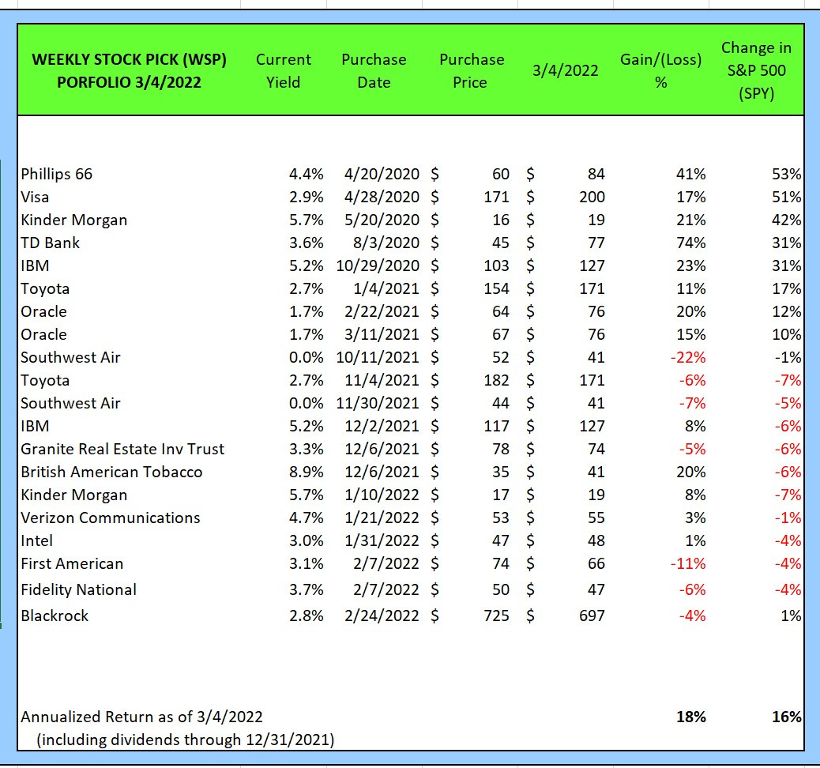Select Visa purchase price '171'
Screen dimensions: 820x768
(496, 197)
